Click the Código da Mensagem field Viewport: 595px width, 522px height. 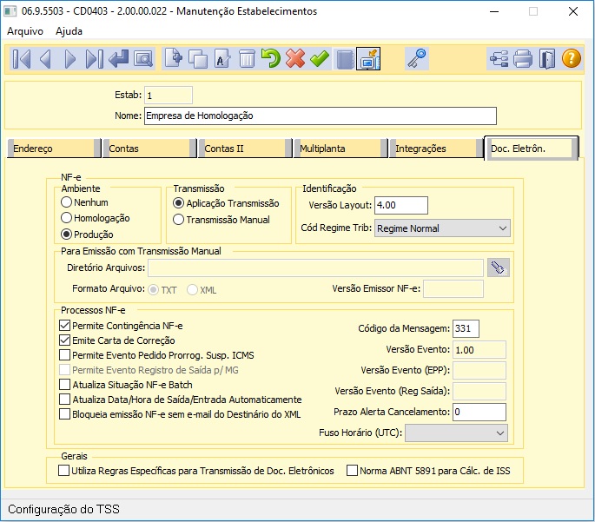466,328
